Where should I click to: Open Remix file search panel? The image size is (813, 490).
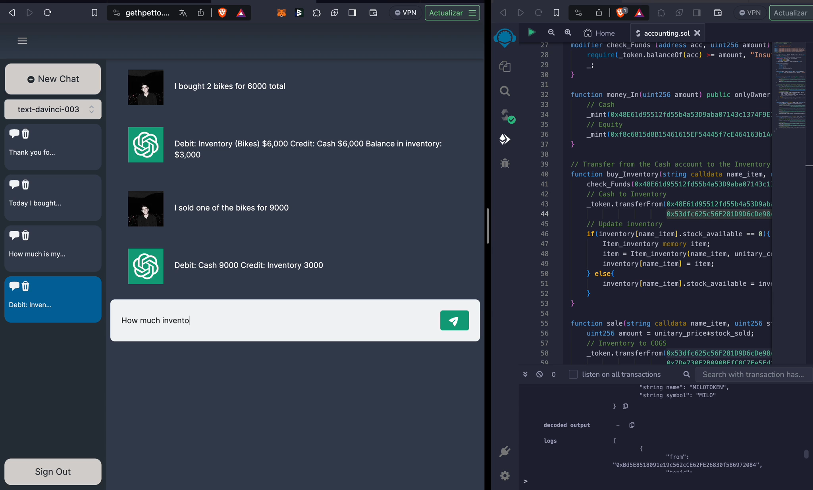(505, 91)
